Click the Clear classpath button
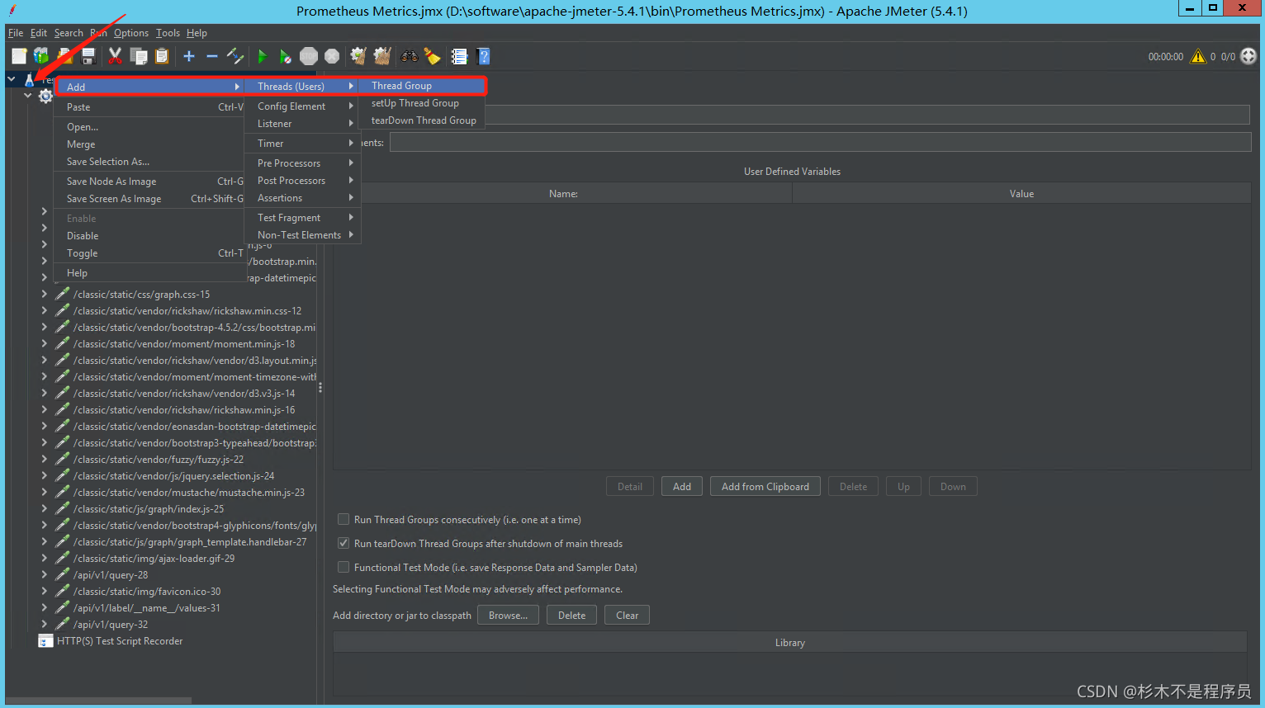The width and height of the screenshot is (1265, 708). click(627, 616)
